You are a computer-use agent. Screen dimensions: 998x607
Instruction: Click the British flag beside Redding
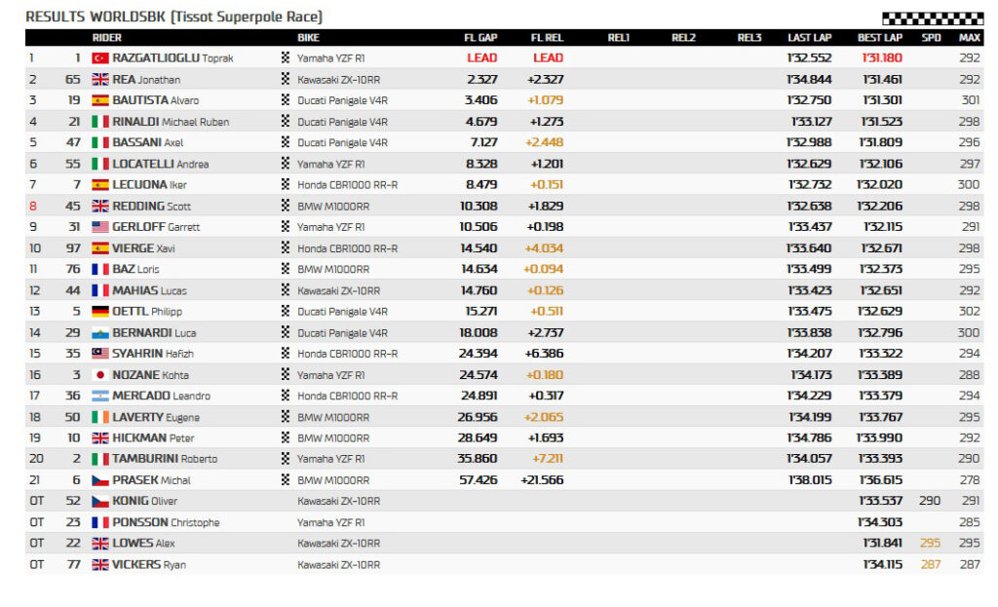tap(100, 207)
